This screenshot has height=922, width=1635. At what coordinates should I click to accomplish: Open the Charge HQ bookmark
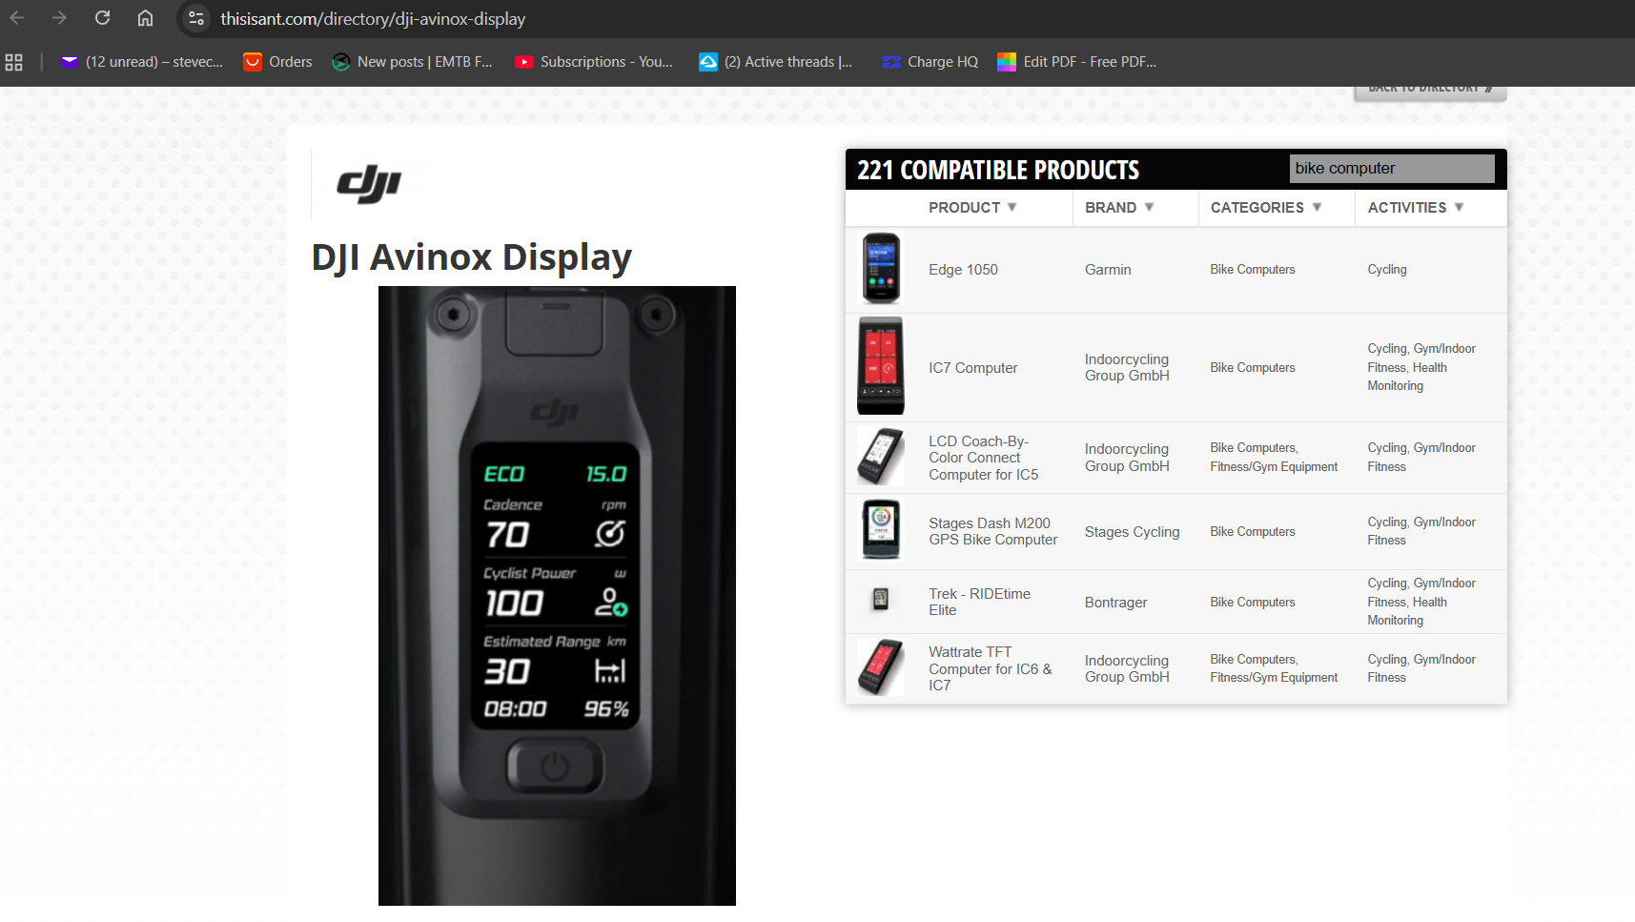click(930, 62)
